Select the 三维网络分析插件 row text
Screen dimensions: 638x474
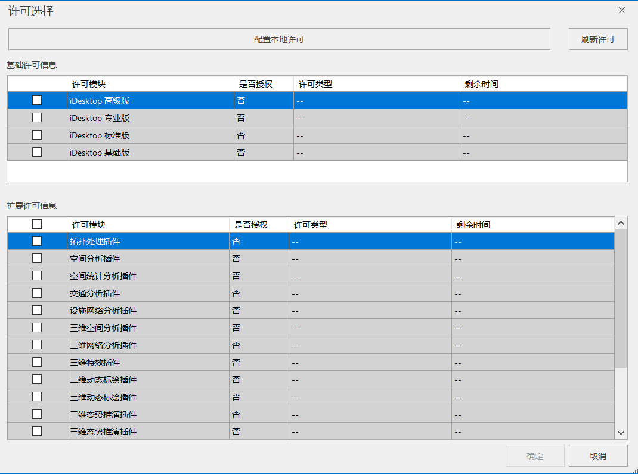pyautogui.click(x=103, y=345)
